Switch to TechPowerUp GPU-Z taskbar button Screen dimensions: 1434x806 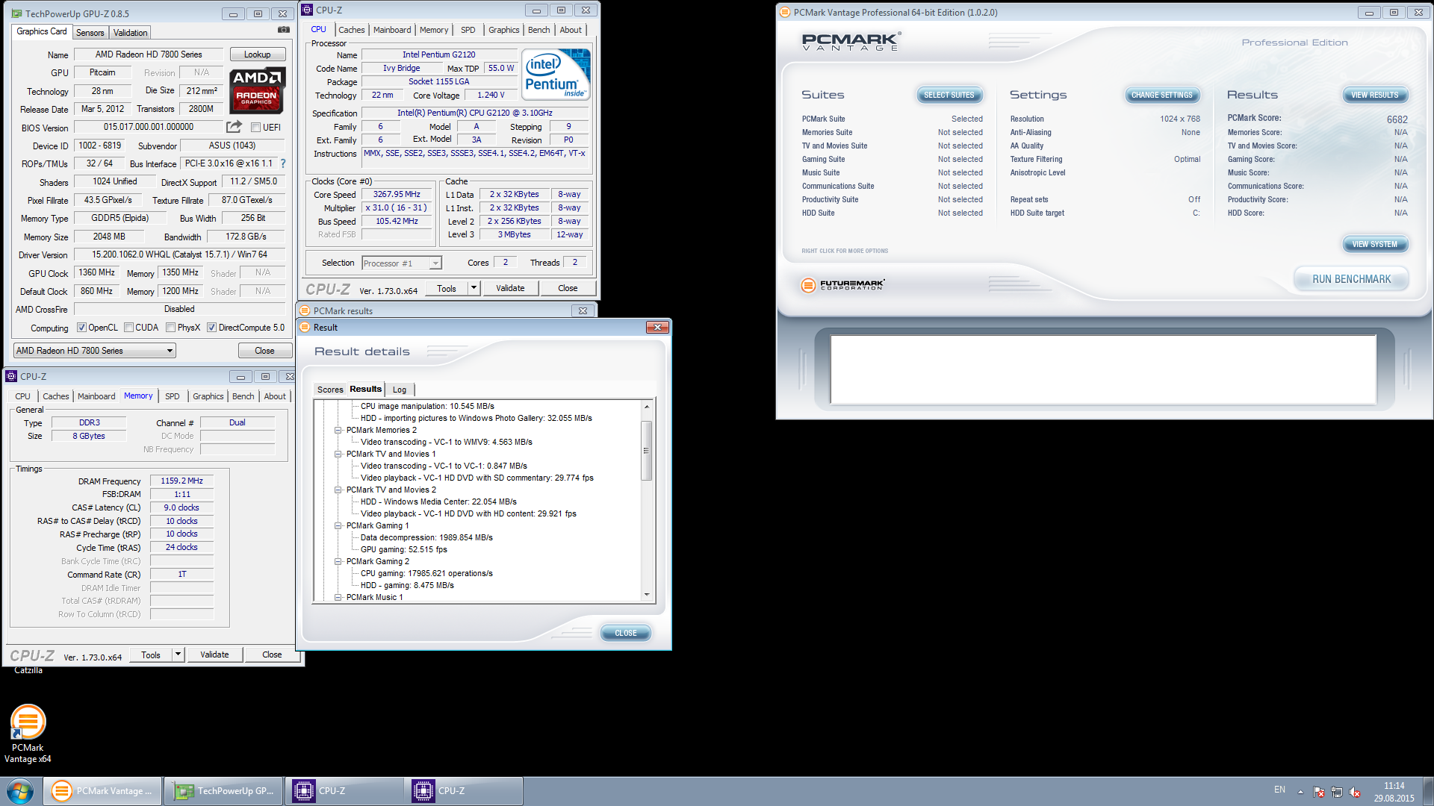pyautogui.click(x=224, y=791)
